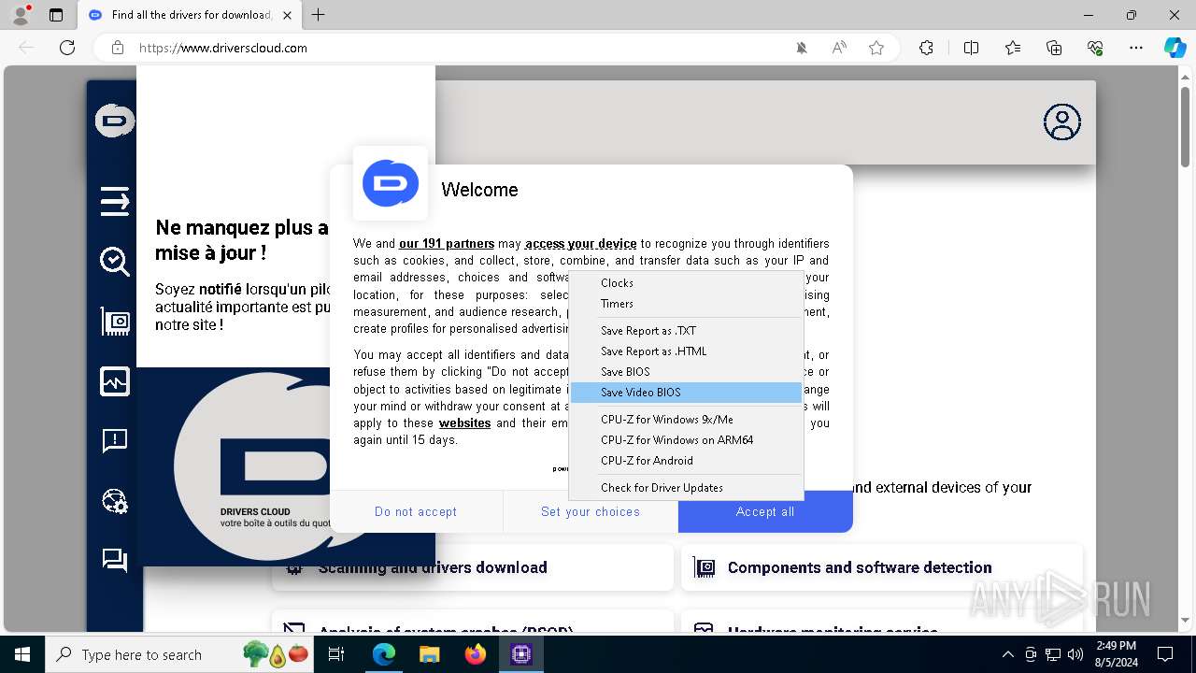This screenshot has width=1196, height=673.
Task: Select Clocks from context menu
Action: click(686, 283)
